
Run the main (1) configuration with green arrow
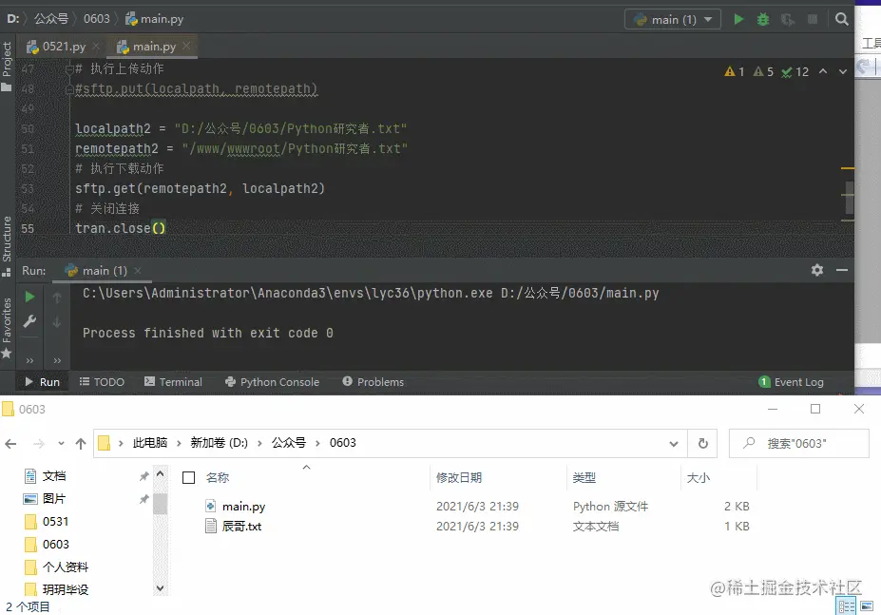pyautogui.click(x=738, y=20)
